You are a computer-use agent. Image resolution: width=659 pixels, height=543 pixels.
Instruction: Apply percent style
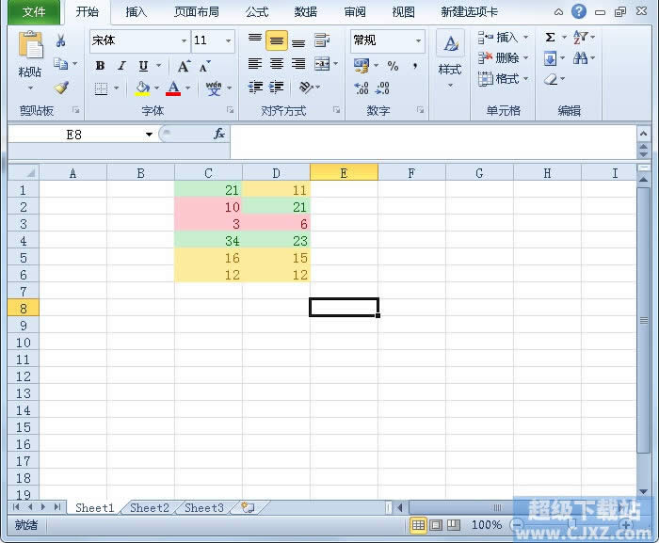point(393,66)
